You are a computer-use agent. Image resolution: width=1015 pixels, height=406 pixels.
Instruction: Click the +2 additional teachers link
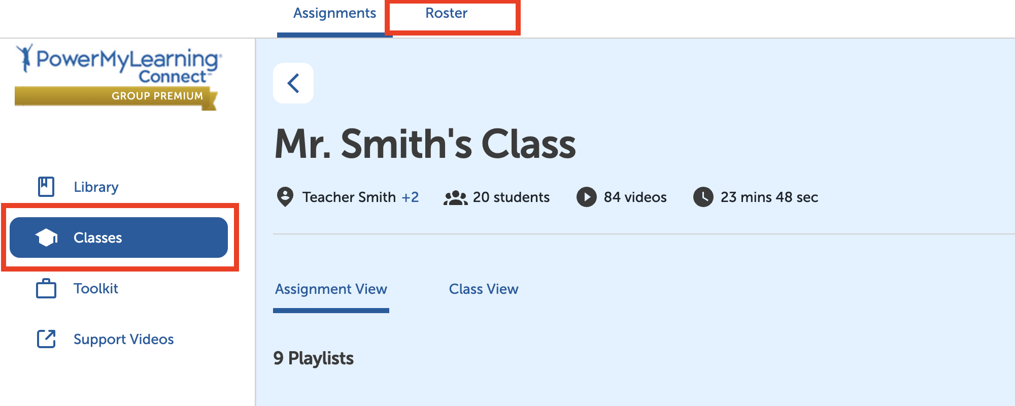tap(410, 197)
